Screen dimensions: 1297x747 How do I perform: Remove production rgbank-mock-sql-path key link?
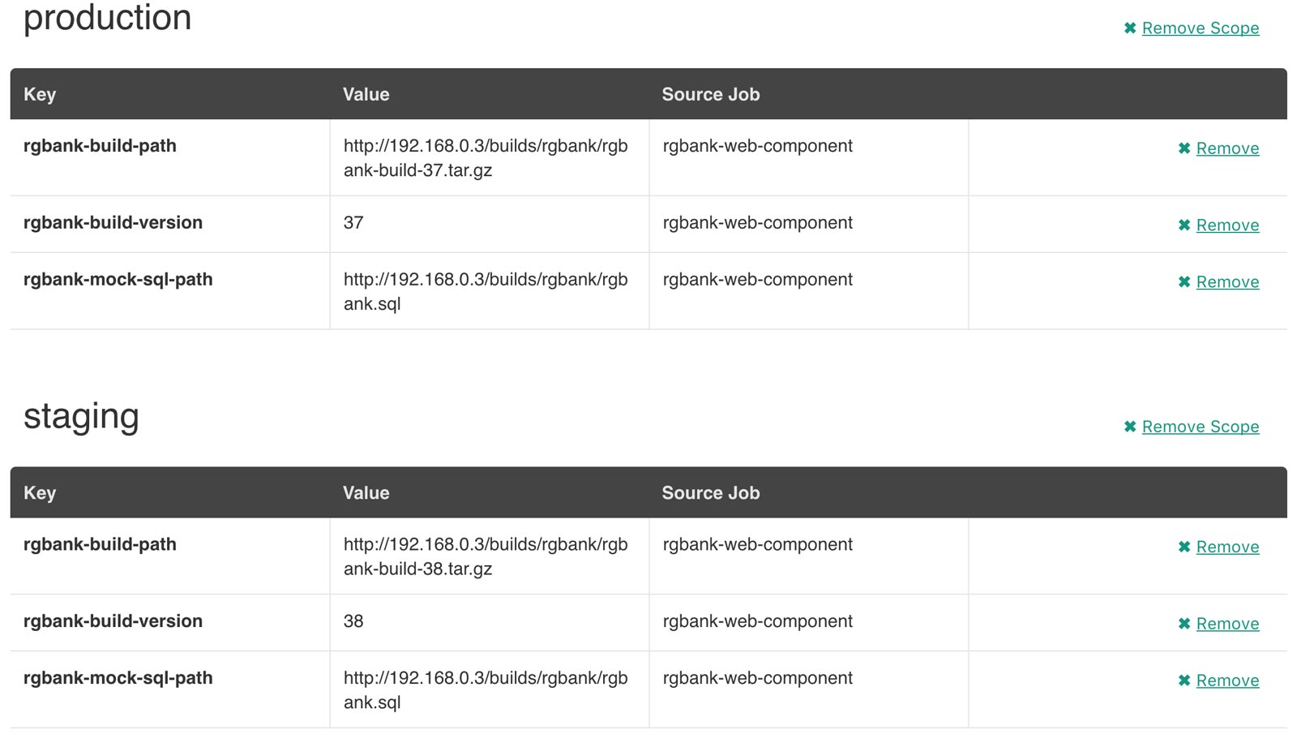(1227, 282)
